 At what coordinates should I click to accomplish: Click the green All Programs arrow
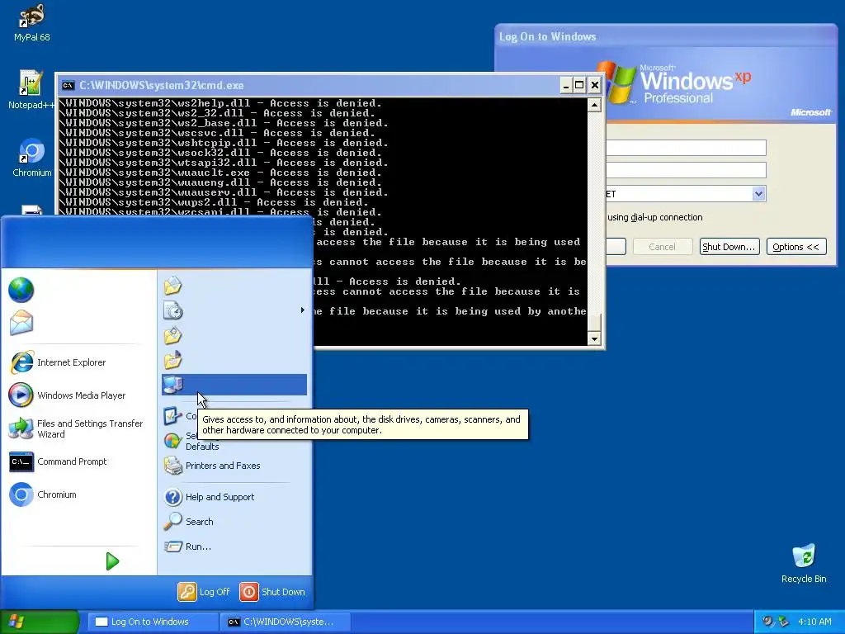coord(112,561)
